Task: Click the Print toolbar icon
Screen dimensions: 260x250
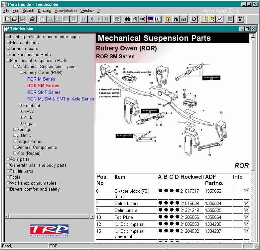Action: click(33, 19)
